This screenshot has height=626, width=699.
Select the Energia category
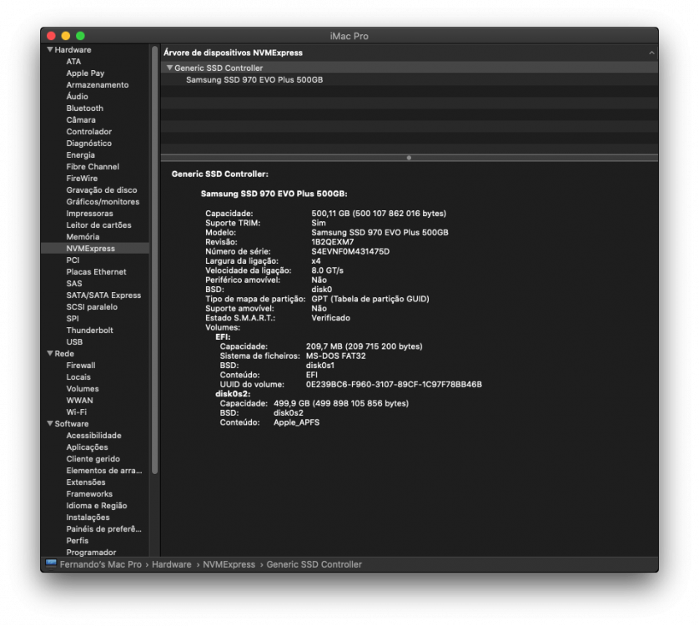(x=80, y=154)
